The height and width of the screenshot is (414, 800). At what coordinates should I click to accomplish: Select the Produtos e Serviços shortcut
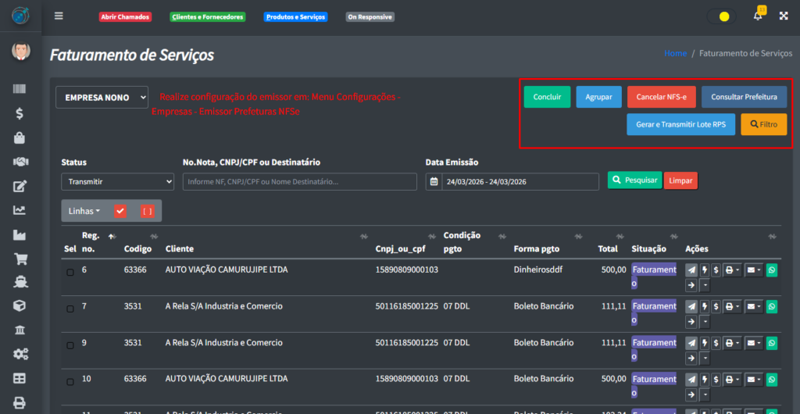[x=295, y=16]
